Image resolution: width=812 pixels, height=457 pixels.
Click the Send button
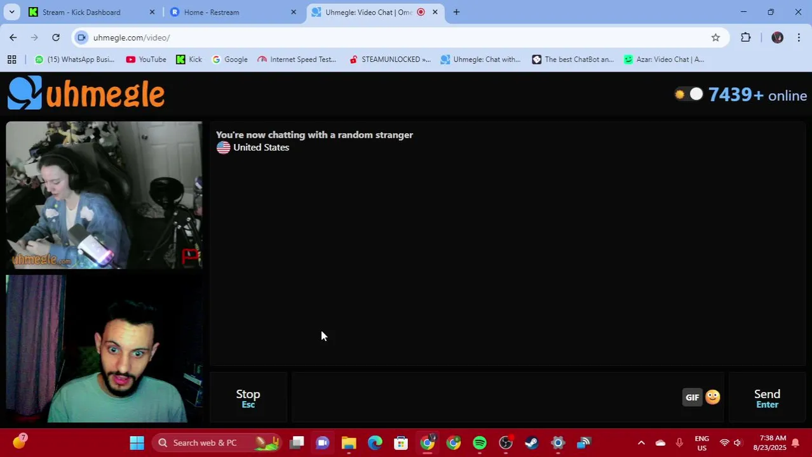pyautogui.click(x=767, y=398)
